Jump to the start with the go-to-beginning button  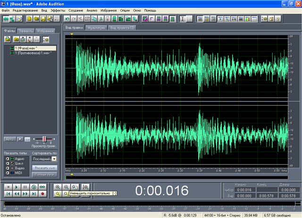(x=8, y=194)
